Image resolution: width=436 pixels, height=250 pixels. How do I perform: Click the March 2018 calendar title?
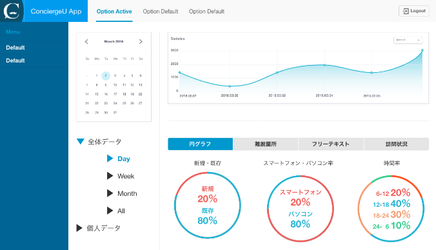coord(114,41)
